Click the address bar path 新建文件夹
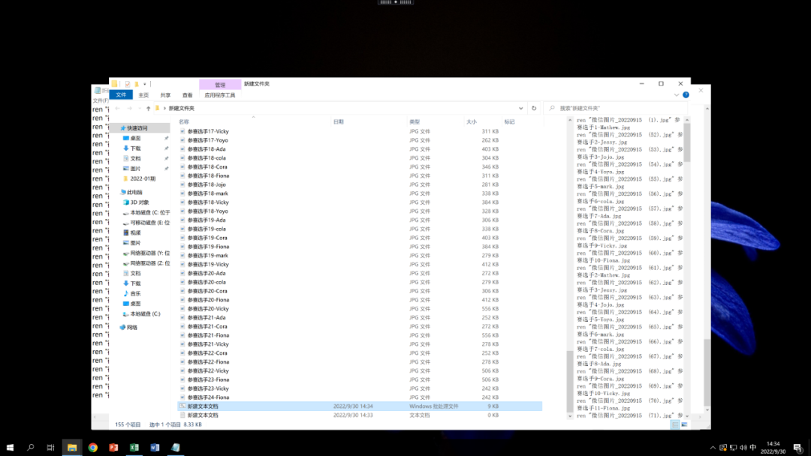The width and height of the screenshot is (811, 456). tap(182, 109)
